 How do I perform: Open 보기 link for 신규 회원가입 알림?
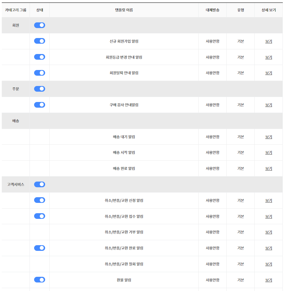tap(269, 41)
